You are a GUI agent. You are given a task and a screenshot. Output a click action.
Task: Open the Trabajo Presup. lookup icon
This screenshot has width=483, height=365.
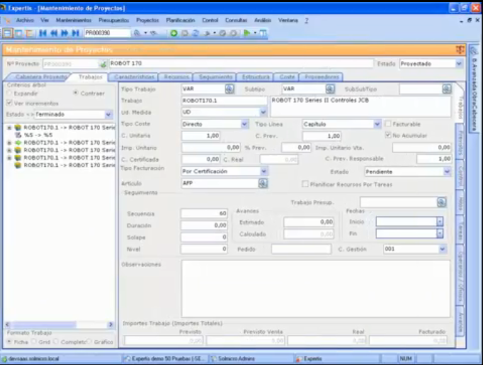pos(441,202)
